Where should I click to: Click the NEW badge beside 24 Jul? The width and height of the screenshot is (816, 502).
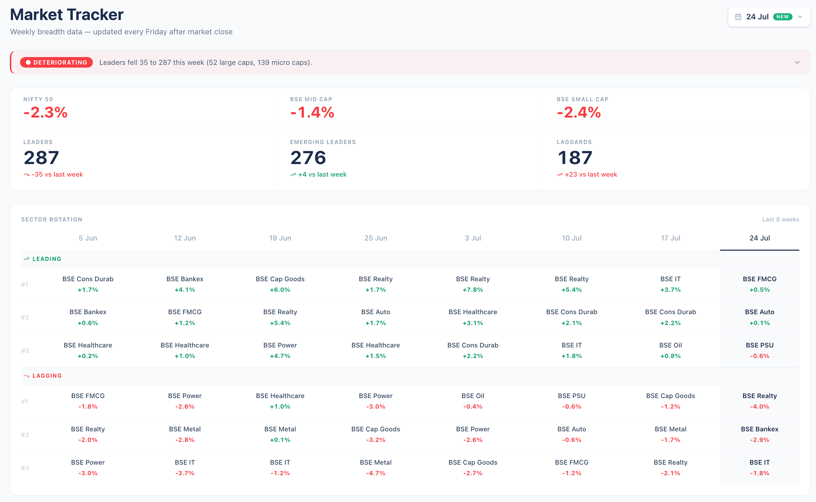[x=782, y=17]
